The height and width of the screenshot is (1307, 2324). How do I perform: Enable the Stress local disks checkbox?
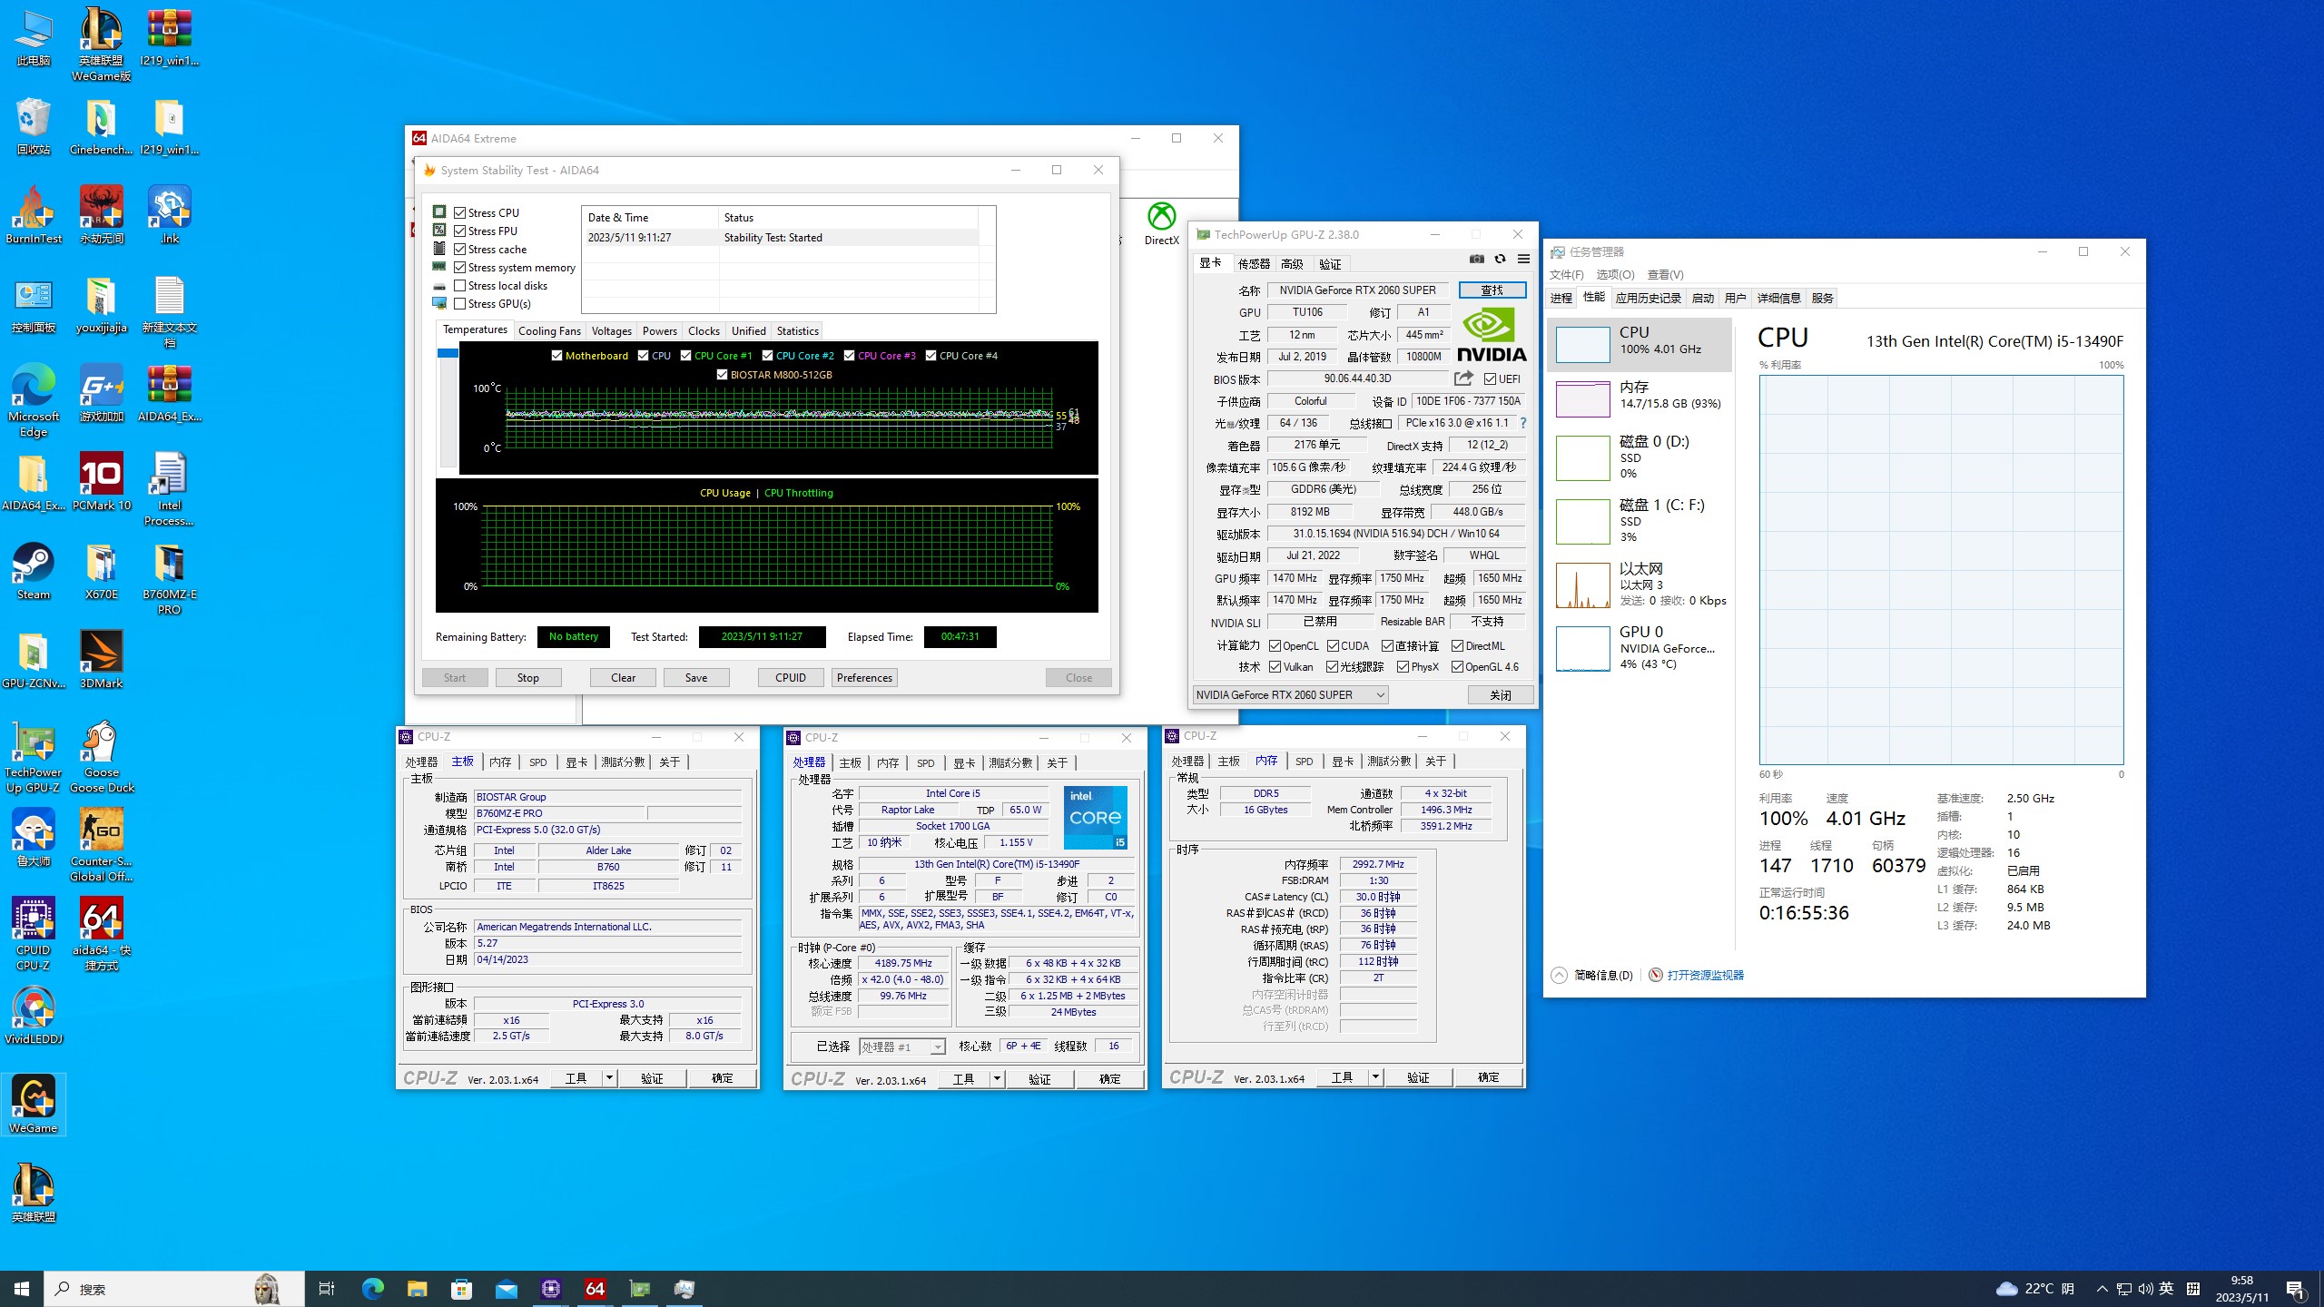point(460,285)
